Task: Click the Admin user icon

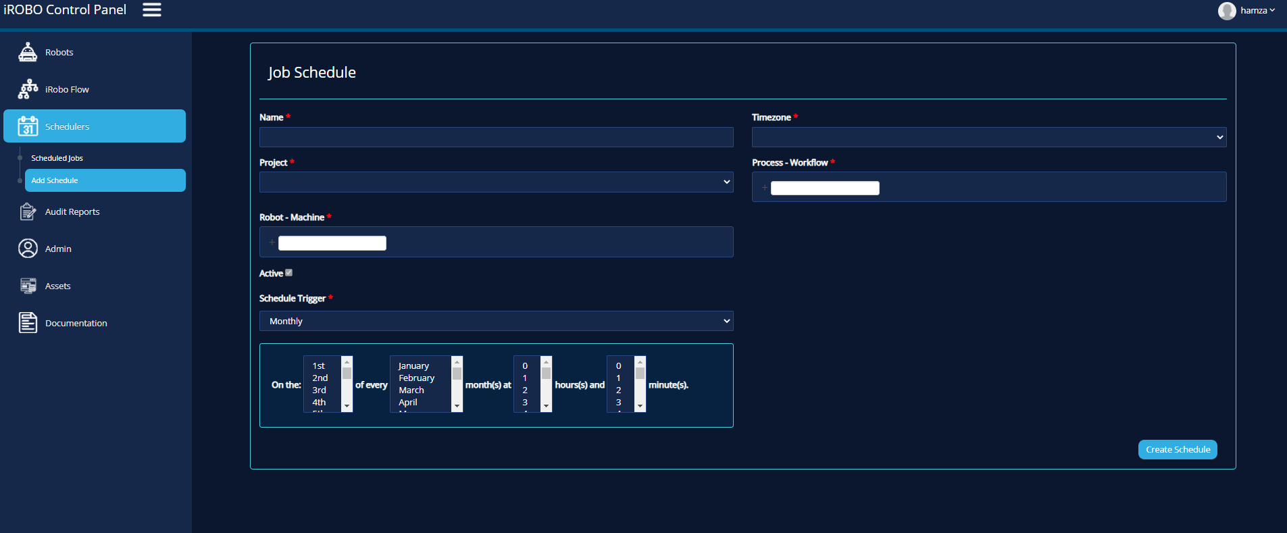Action: pyautogui.click(x=28, y=249)
